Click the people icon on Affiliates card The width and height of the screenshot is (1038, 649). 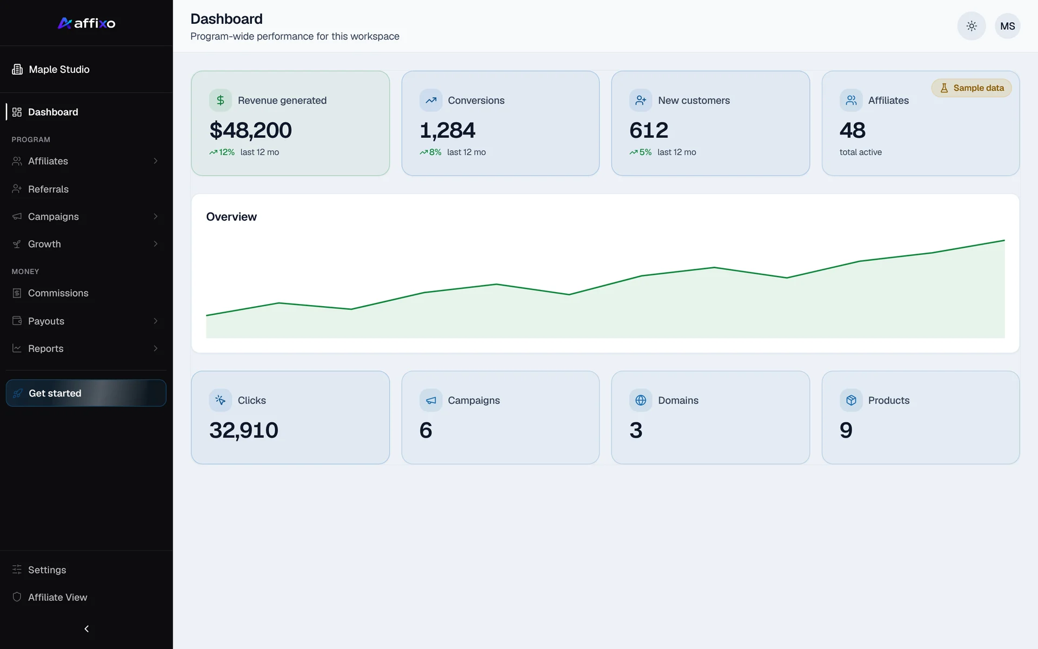pyautogui.click(x=851, y=100)
